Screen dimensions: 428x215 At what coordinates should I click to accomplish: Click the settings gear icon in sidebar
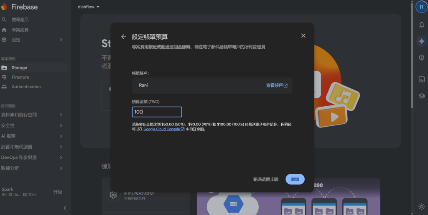pyautogui.click(x=4, y=40)
